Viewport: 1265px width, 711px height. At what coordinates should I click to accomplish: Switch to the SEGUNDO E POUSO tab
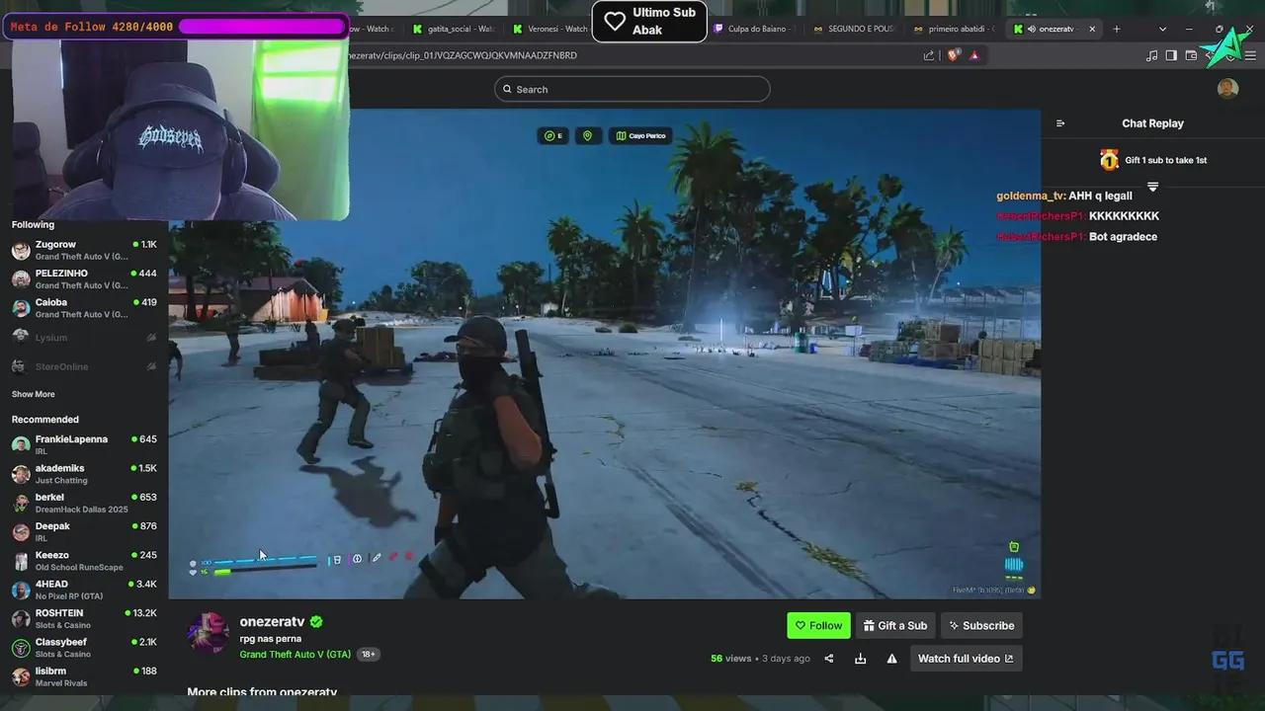coord(853,29)
